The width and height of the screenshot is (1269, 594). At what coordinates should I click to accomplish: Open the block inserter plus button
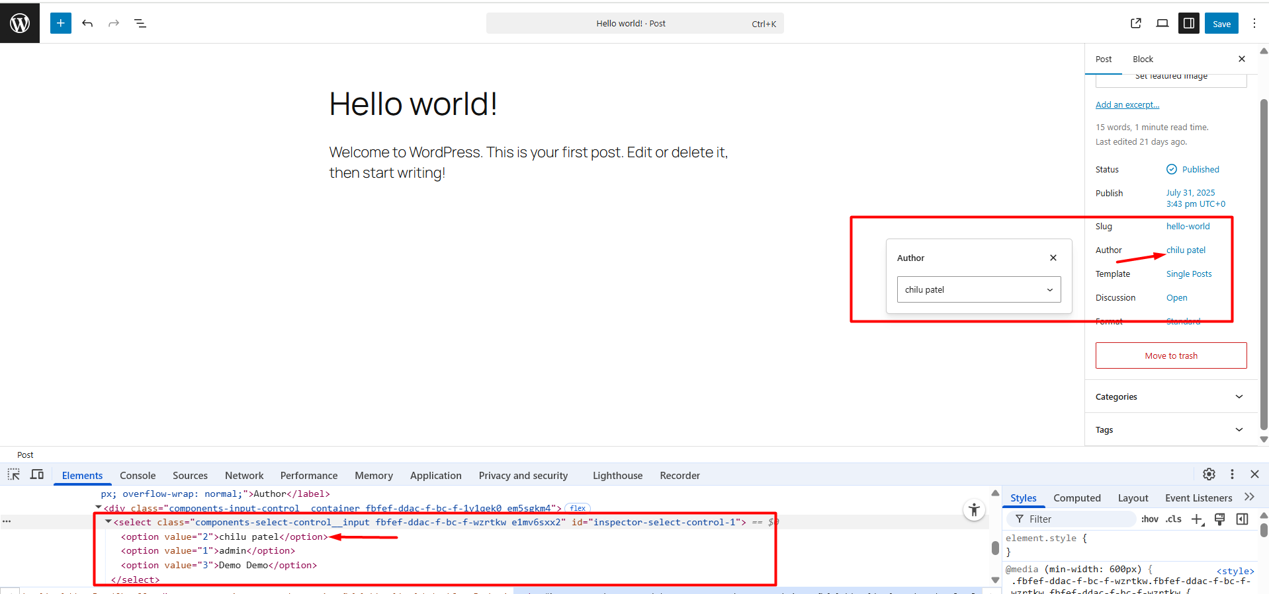tap(61, 23)
